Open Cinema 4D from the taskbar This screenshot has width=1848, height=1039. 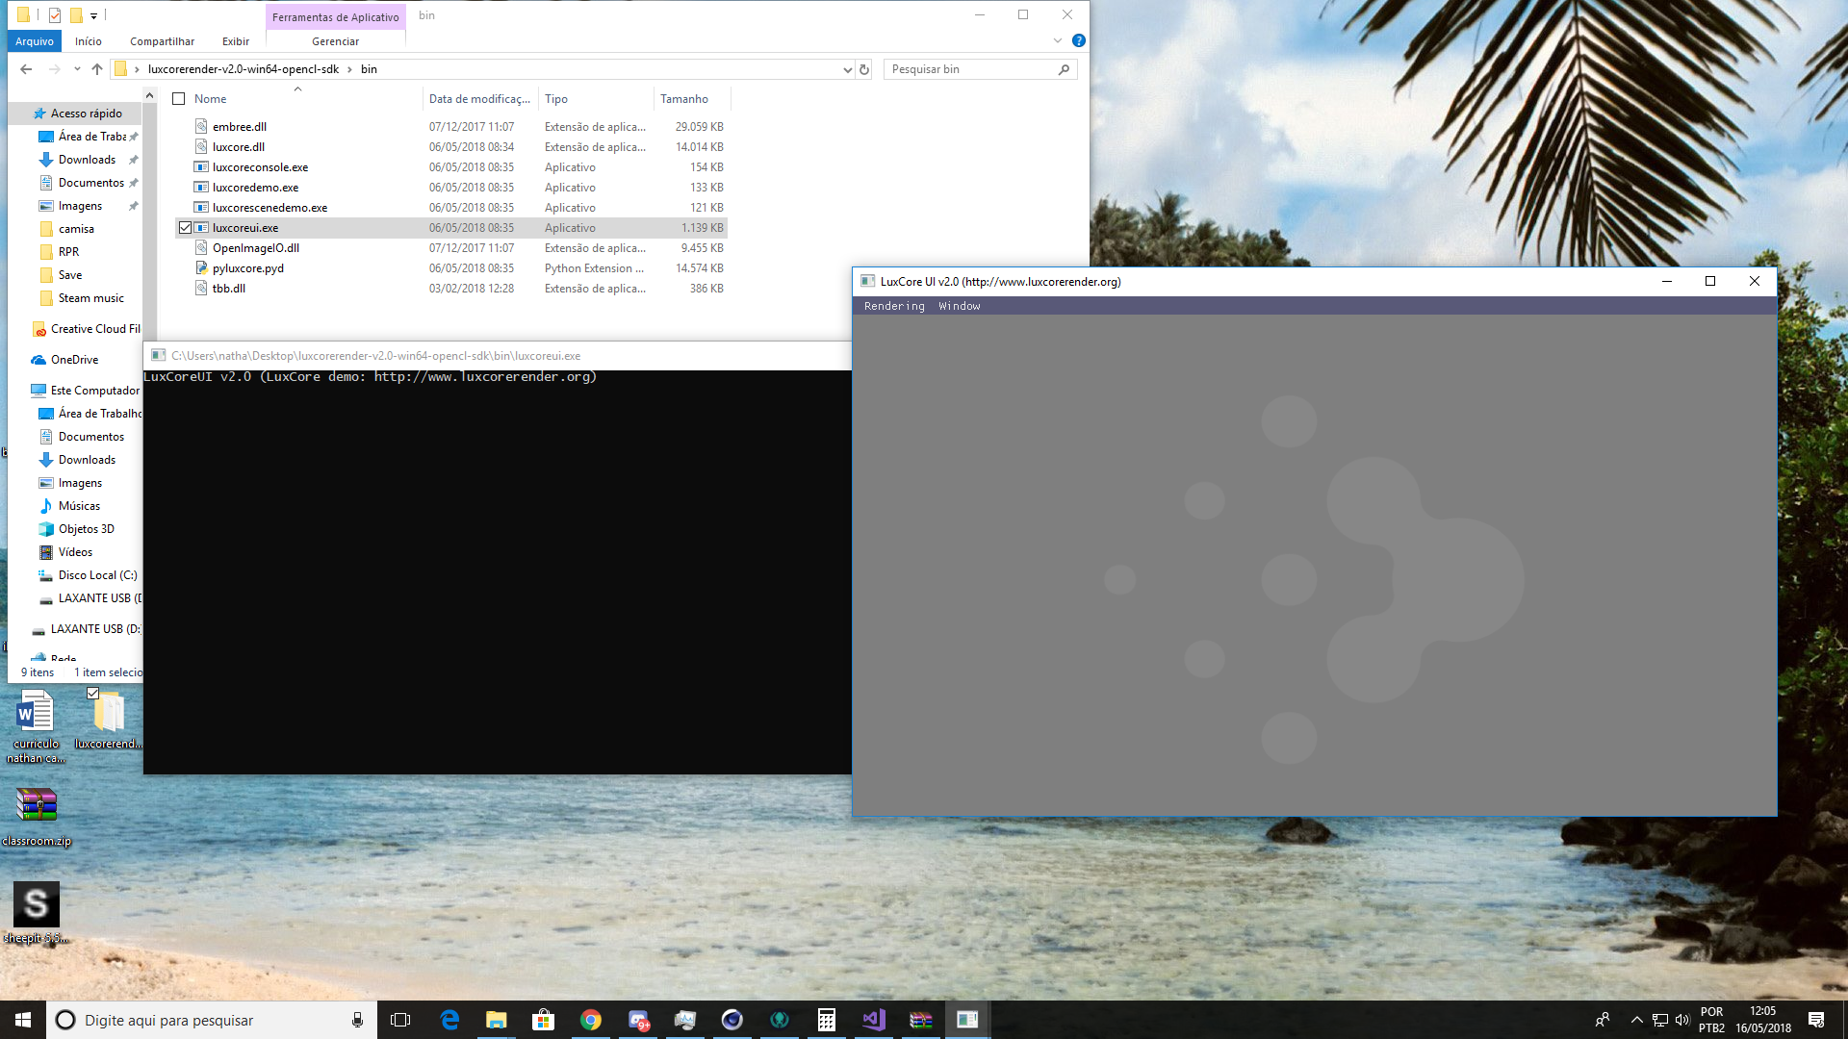[x=732, y=1020]
